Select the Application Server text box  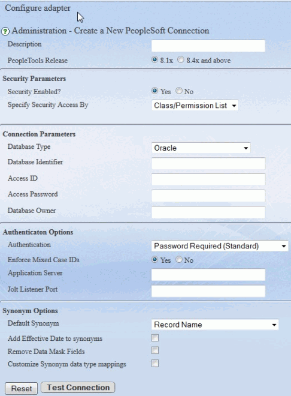point(208,275)
